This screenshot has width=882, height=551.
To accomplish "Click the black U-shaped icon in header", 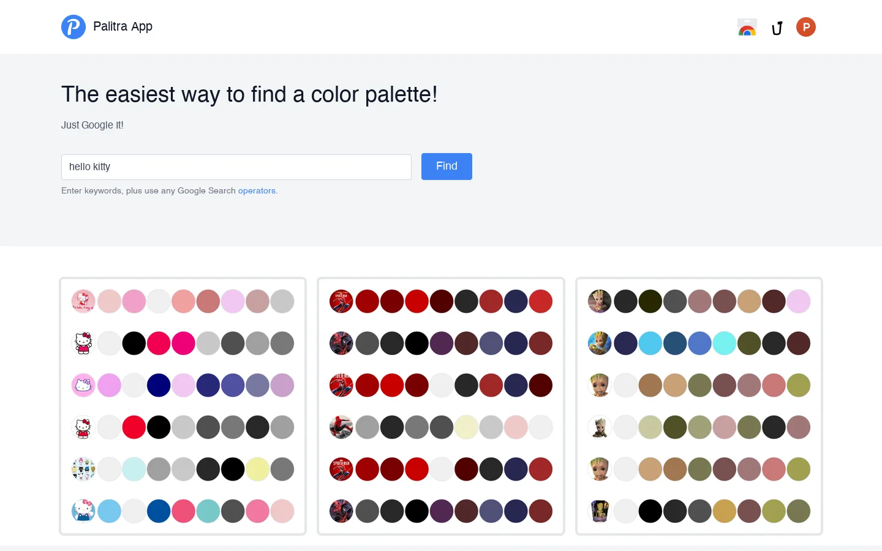I will click(x=777, y=28).
